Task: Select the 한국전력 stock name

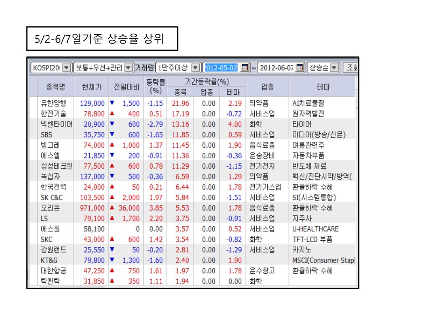Action: point(54,187)
